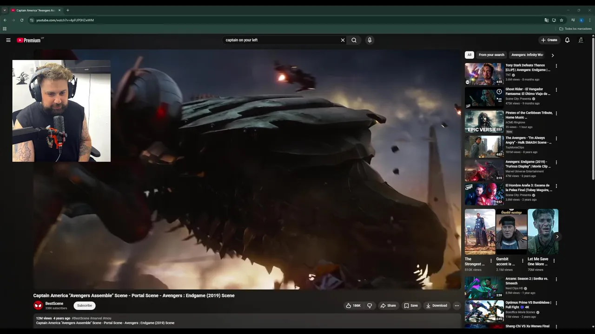Open "Let Me Save One More" Short
This screenshot has width=595, height=334.
pyautogui.click(x=543, y=231)
